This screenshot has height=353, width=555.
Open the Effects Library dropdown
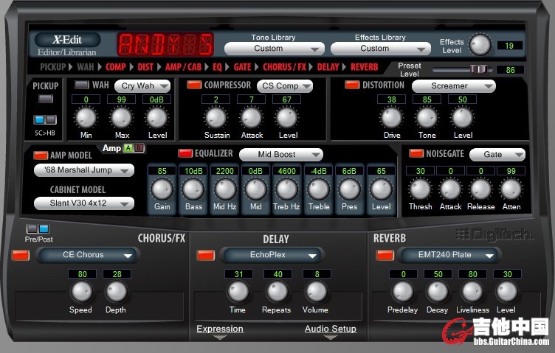pyautogui.click(x=381, y=49)
